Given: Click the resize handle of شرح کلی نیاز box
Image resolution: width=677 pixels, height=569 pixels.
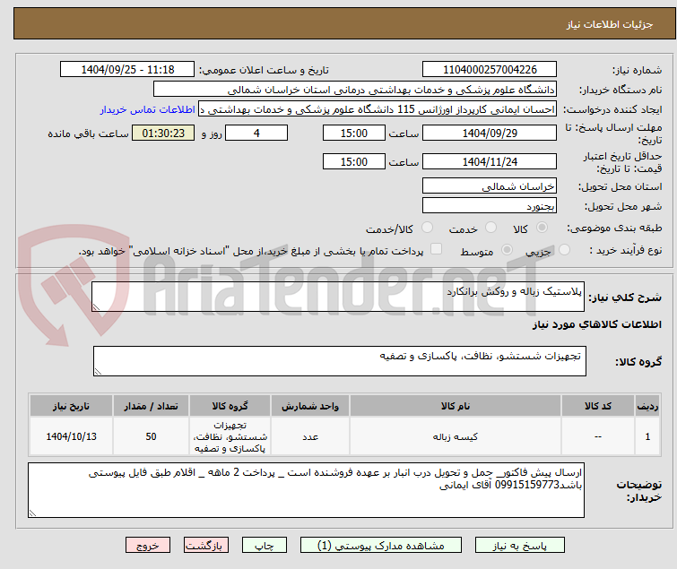Looking at the screenshot, I should coord(96,306).
